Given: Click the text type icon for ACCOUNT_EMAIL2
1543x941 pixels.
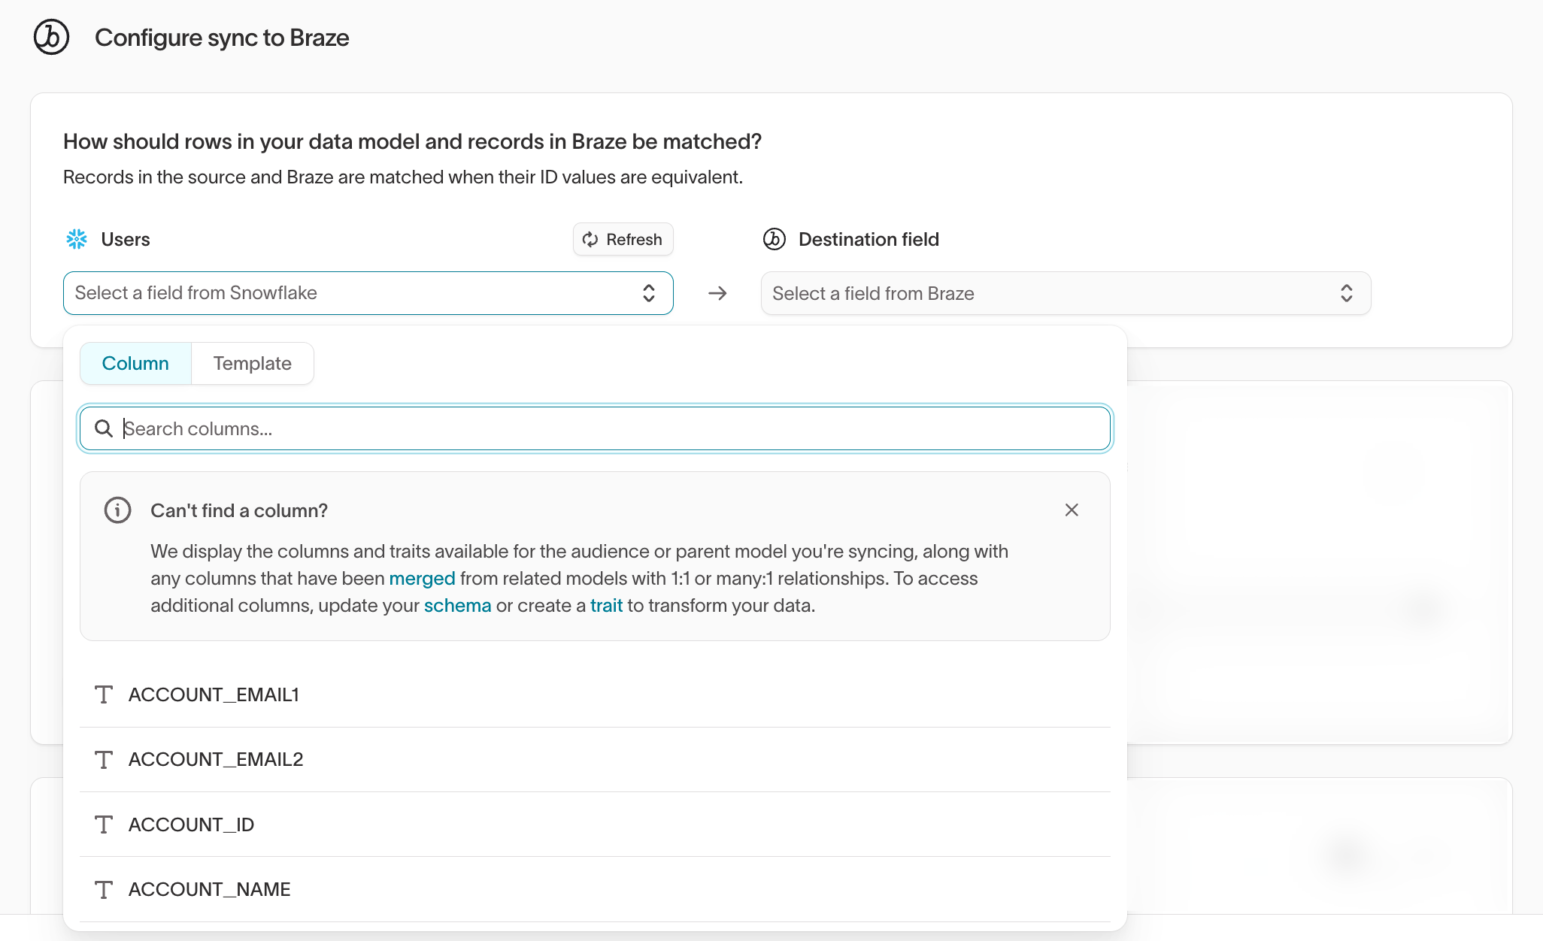Looking at the screenshot, I should [104, 760].
